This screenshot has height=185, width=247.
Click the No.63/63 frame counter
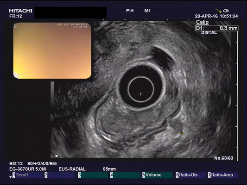coord(224,158)
